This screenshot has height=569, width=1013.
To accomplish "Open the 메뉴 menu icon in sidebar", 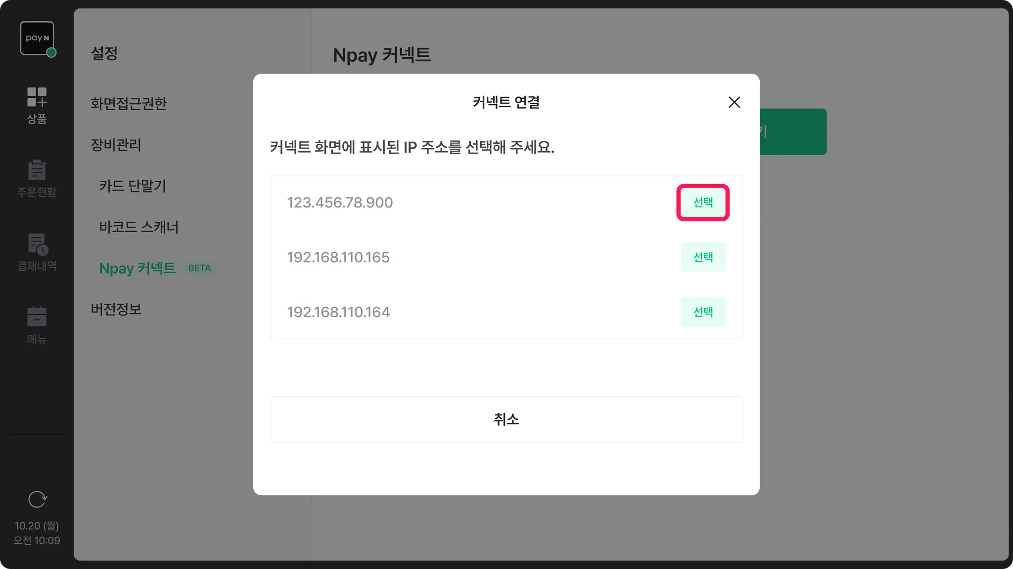I will [37, 325].
